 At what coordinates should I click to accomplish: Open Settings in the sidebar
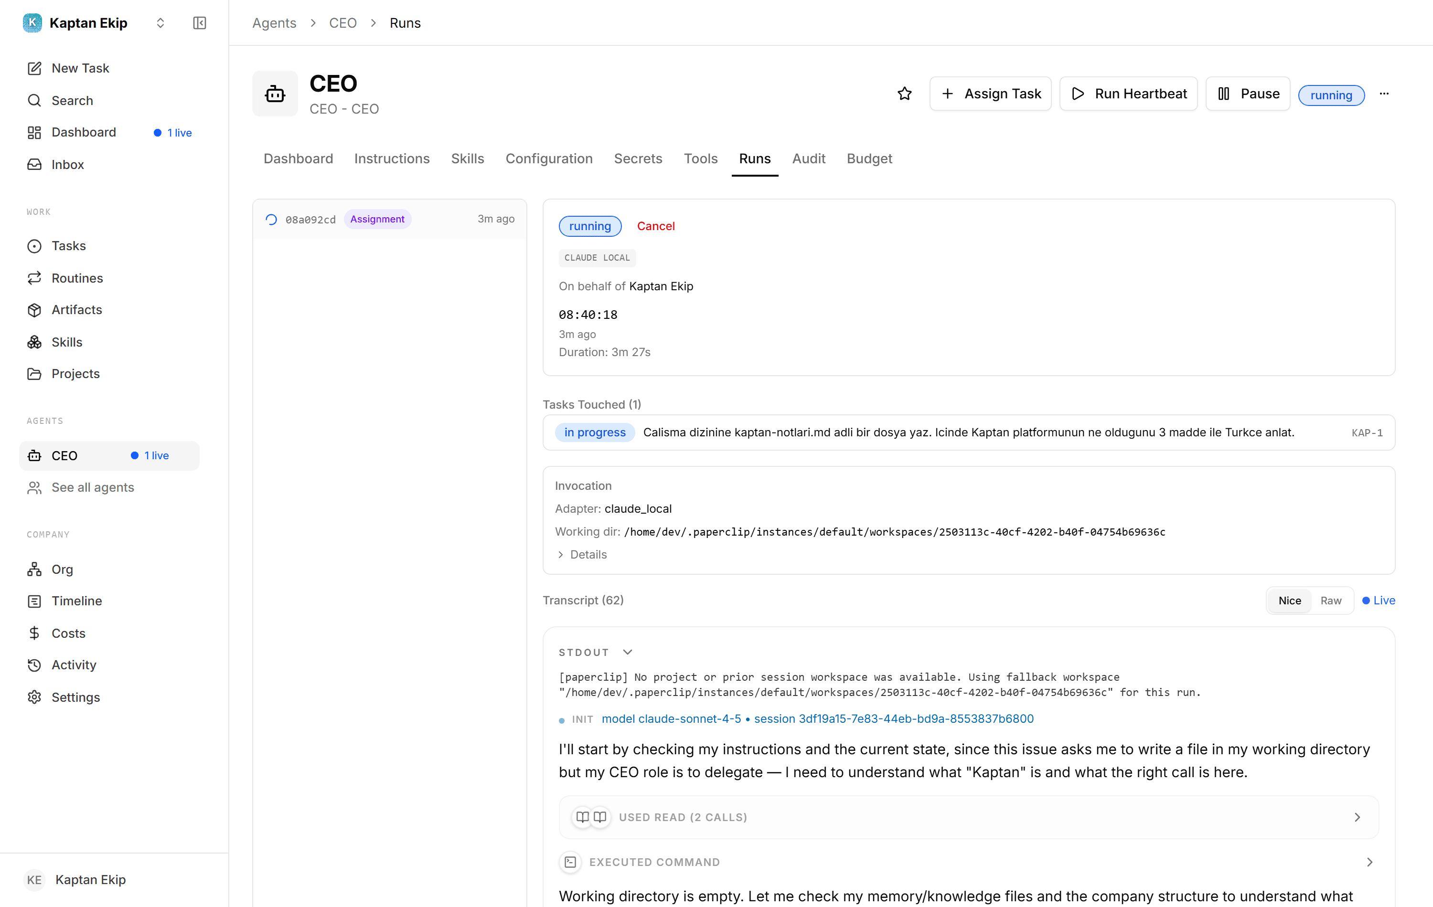click(109, 697)
